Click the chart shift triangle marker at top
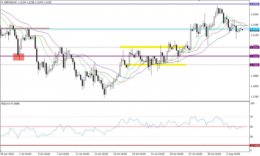 coord(198,1)
